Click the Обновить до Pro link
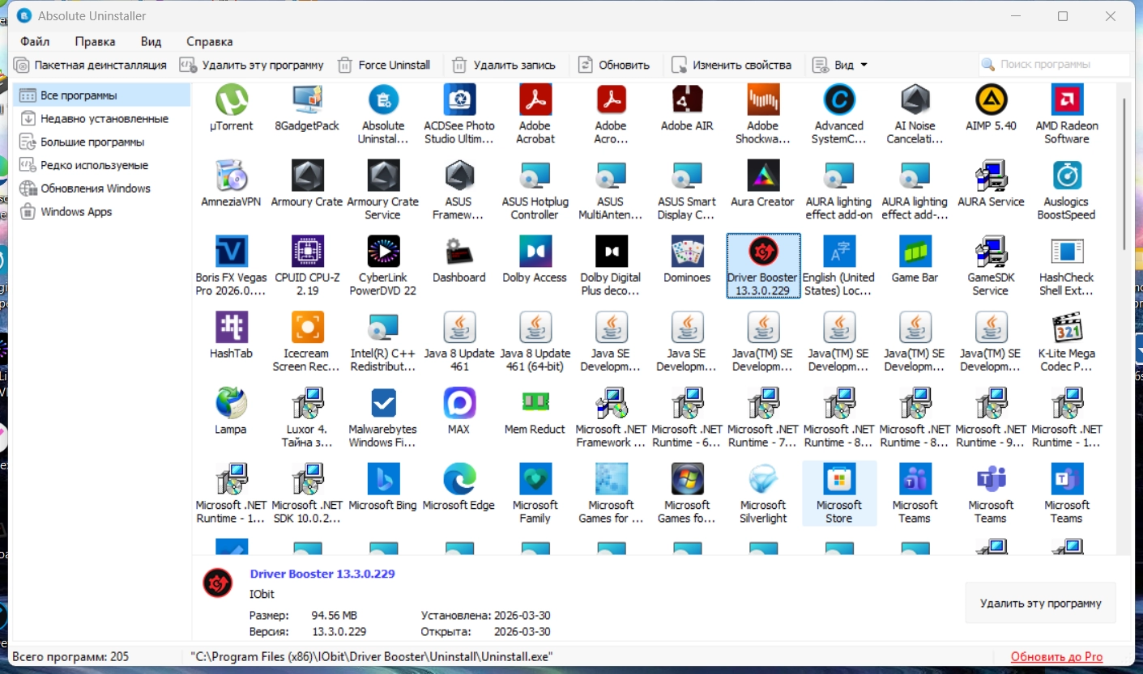1143x674 pixels. point(1056,656)
